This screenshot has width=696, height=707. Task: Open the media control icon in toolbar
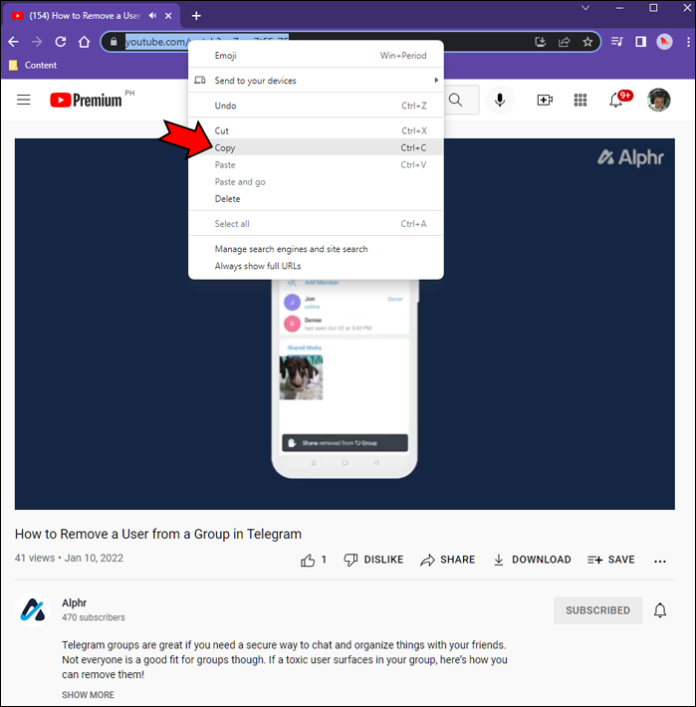[x=617, y=42]
